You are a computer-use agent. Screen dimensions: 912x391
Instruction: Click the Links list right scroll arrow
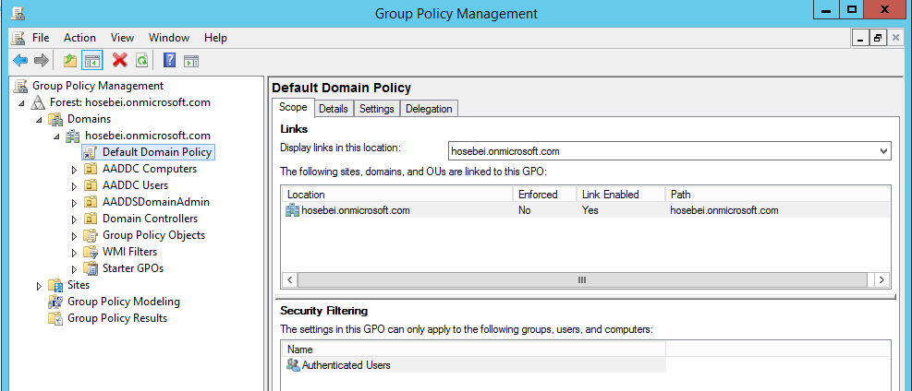click(882, 279)
